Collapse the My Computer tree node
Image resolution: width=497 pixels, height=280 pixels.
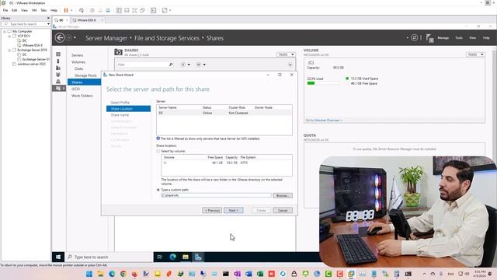(5, 31)
